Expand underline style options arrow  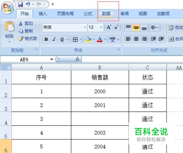click(67, 39)
